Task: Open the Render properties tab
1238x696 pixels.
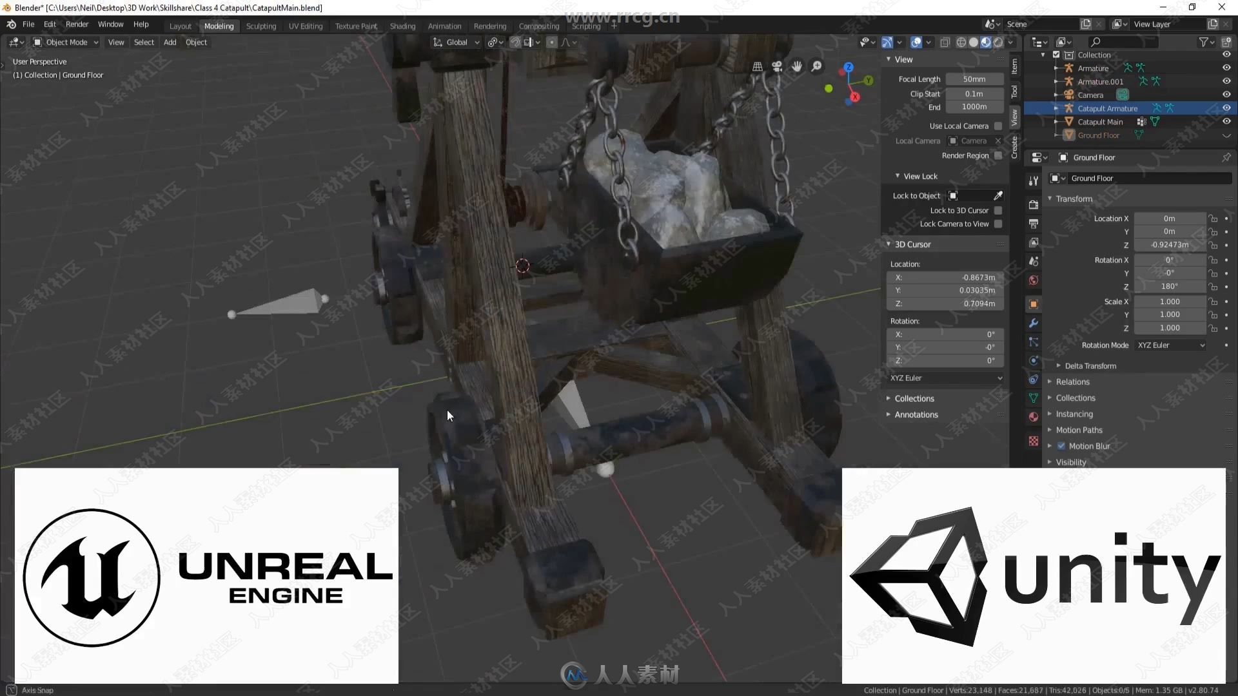Action: pyautogui.click(x=1034, y=205)
